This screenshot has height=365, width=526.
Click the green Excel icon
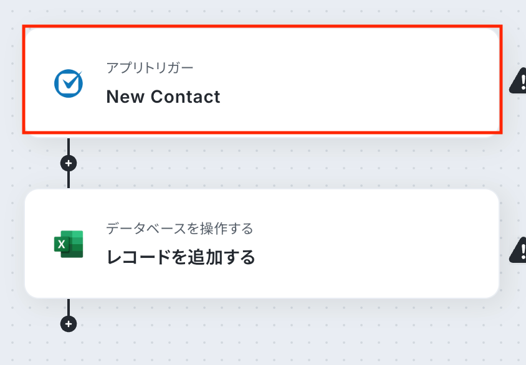[x=68, y=244]
